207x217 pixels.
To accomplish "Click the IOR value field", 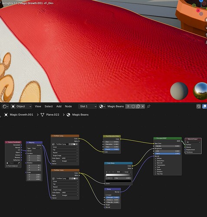I will point(168,151).
